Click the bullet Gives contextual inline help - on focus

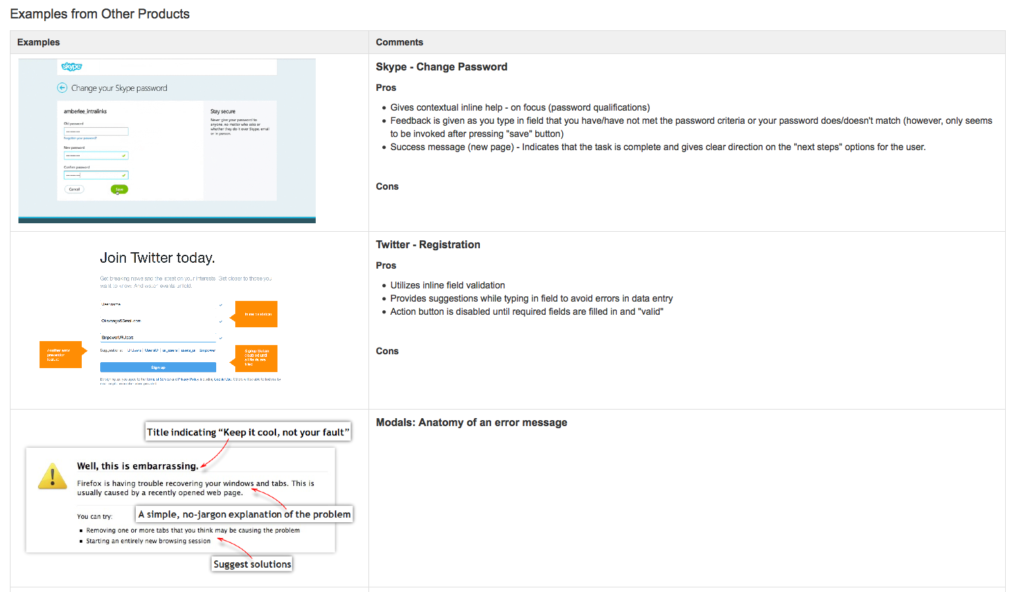tap(520, 107)
